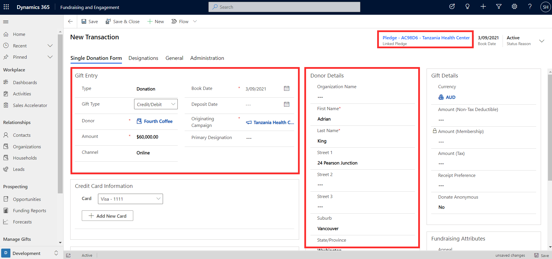The width and height of the screenshot is (552, 259).
Task: Click the Dynamics 365 brand title
Action: [x=33, y=7]
